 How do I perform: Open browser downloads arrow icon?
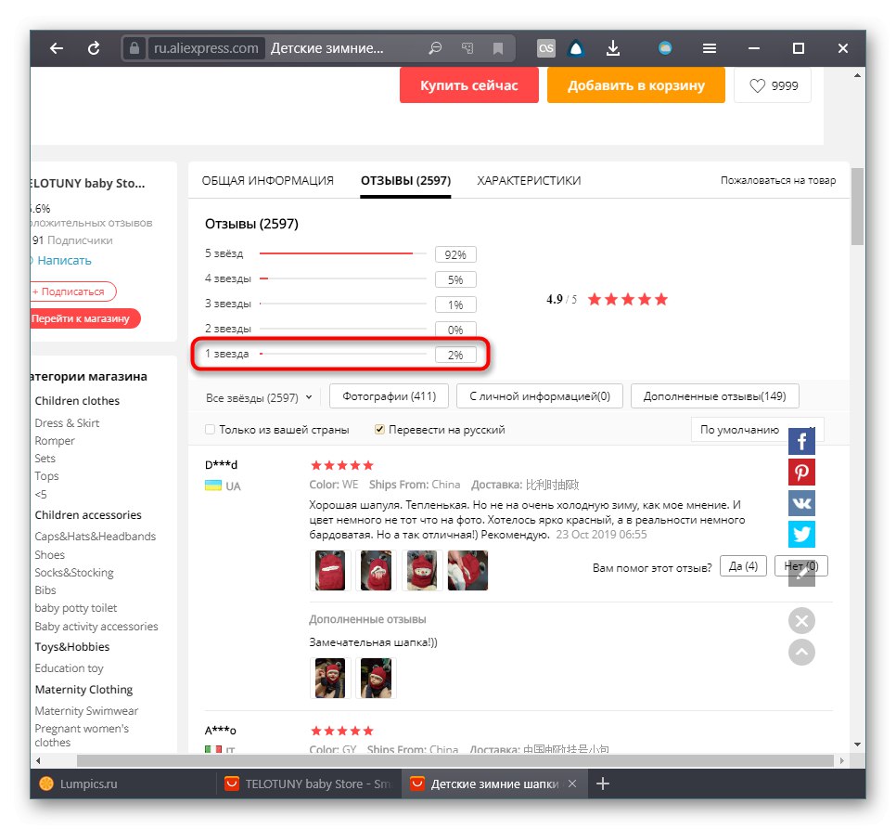coord(612,48)
